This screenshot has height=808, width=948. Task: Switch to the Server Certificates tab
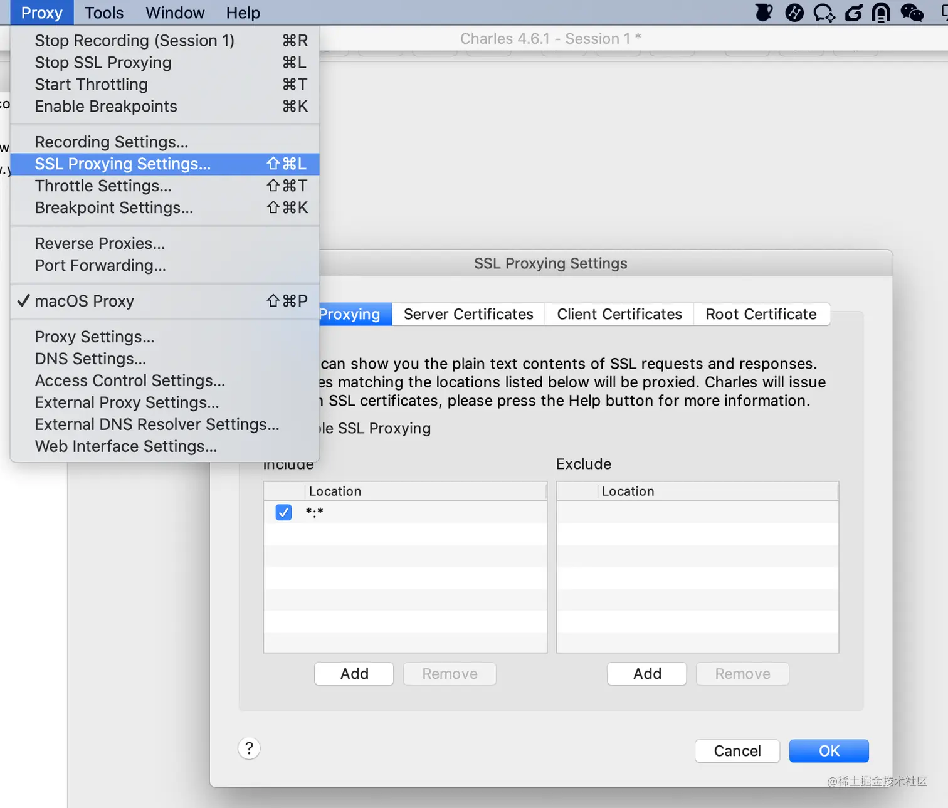[468, 314]
